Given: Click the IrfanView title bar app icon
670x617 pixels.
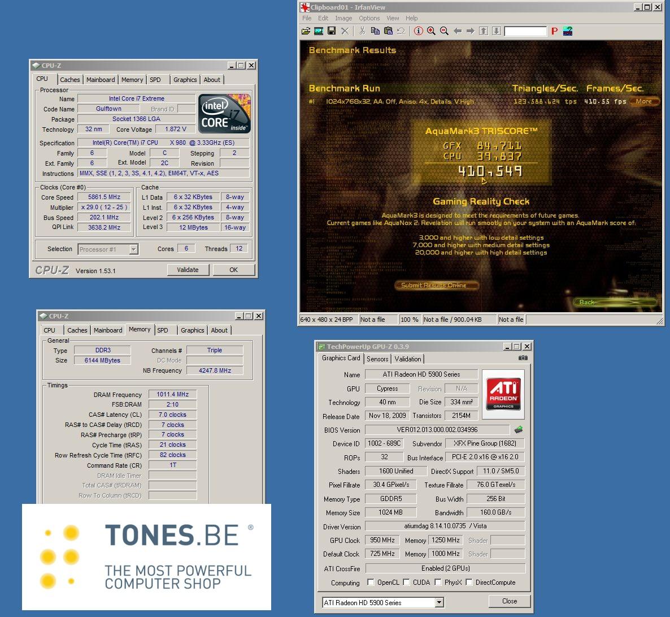Looking at the screenshot, I should point(305,7).
